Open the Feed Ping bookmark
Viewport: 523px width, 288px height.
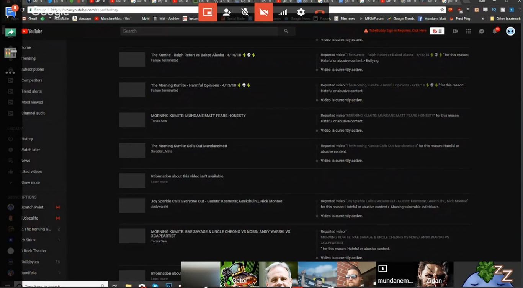(460, 18)
